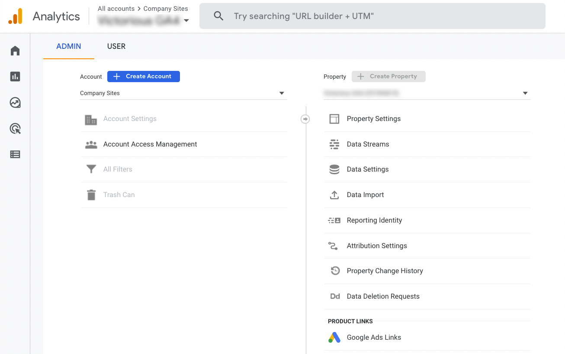This screenshot has width=565, height=354.
Task: Expand the Property selector dropdown
Action: [x=525, y=93]
